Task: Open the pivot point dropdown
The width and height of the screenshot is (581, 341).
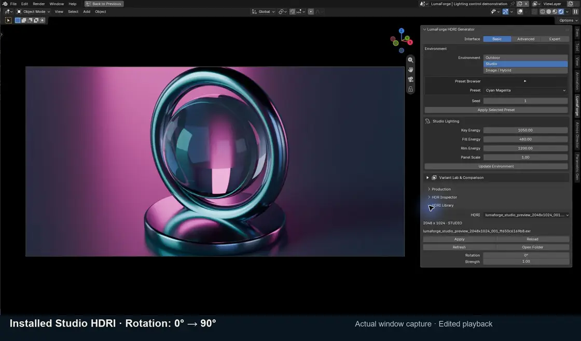Action: (283, 11)
